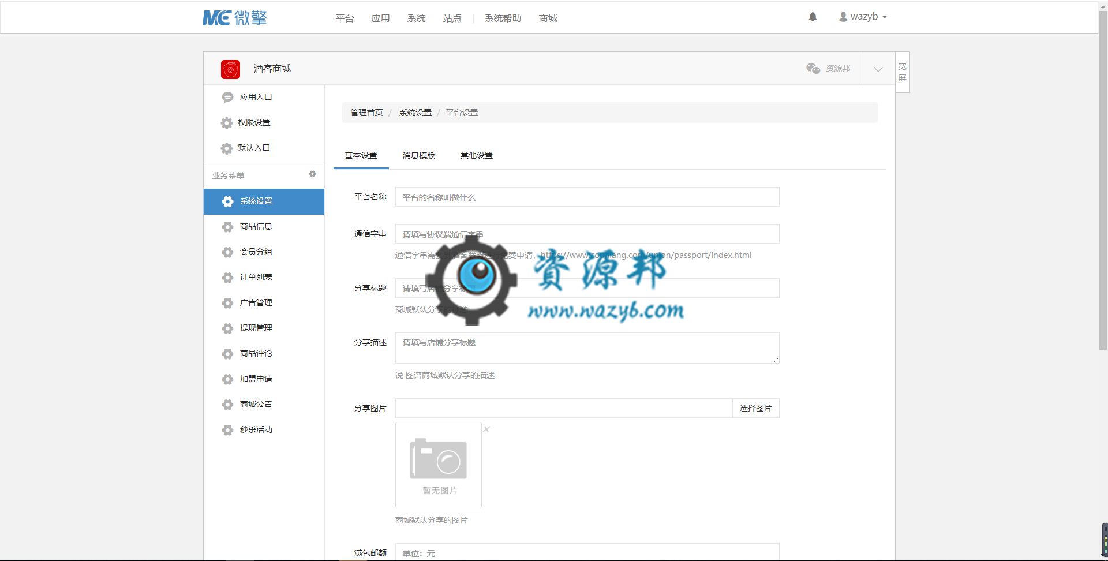Switch to the 其他设置 tab

tap(476, 155)
